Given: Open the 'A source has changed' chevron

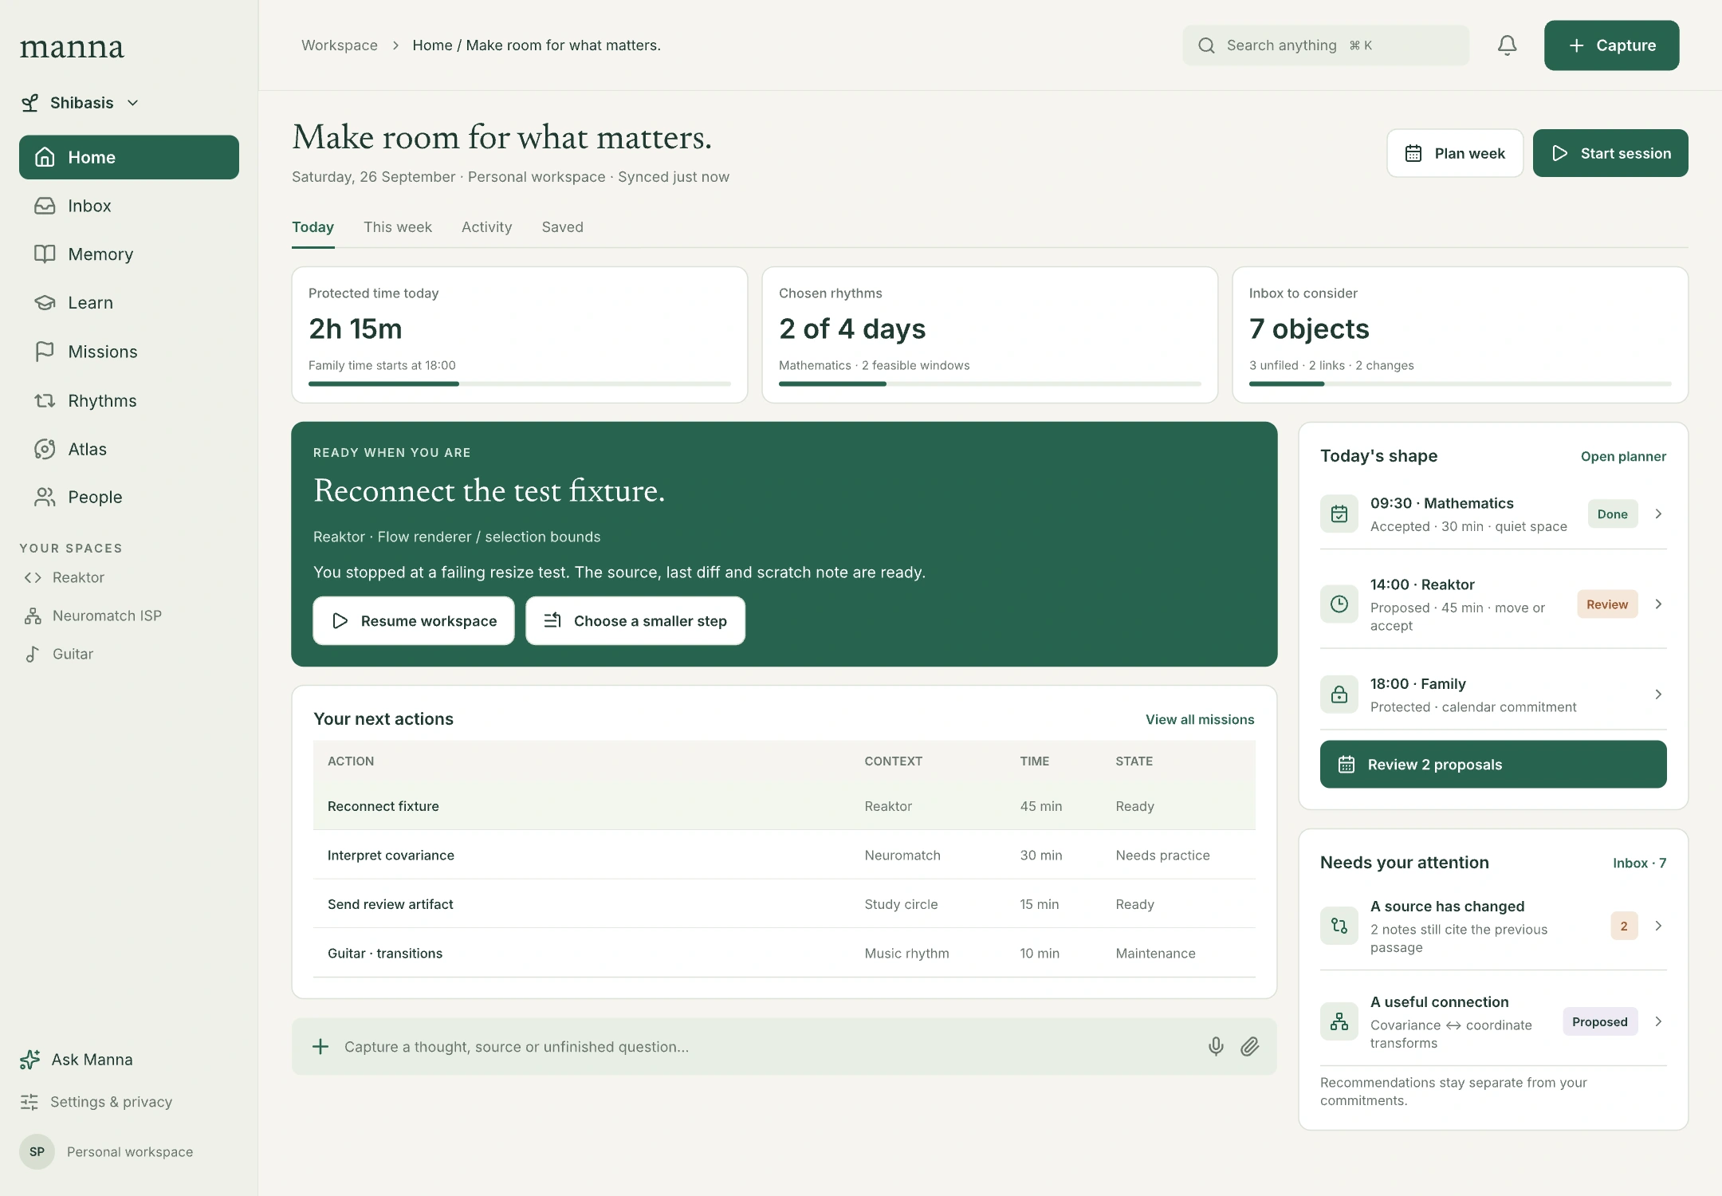Looking at the screenshot, I should tap(1658, 926).
